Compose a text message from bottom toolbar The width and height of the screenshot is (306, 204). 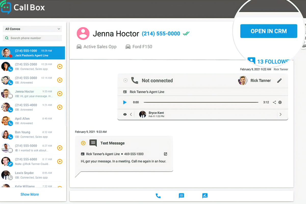181,196
